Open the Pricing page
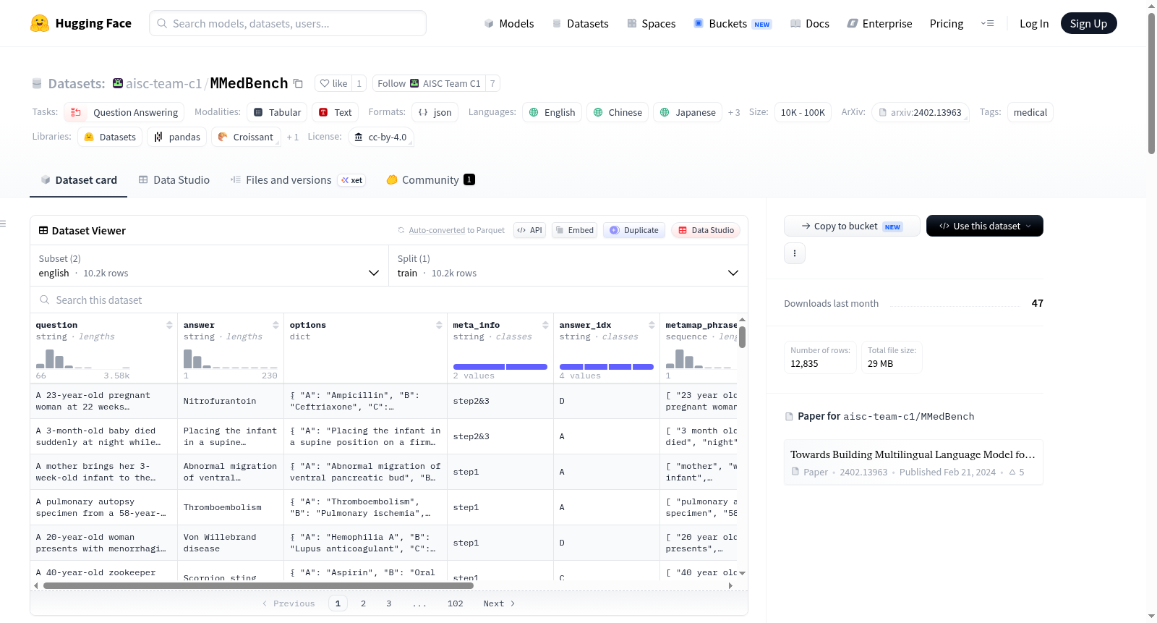The image size is (1157, 623). pyautogui.click(x=947, y=23)
